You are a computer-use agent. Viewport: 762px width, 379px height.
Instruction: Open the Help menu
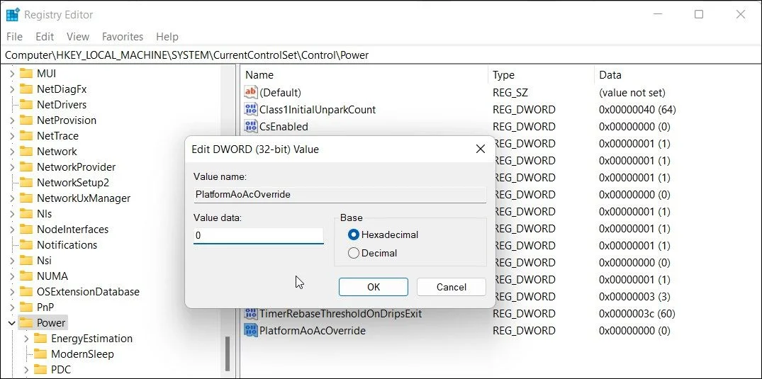tap(167, 36)
